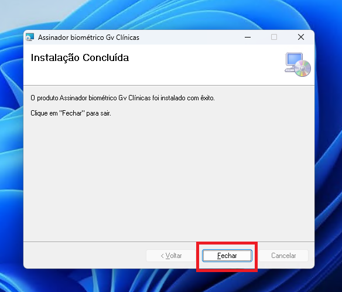Click the blue desktop wallpaper beside the dialog
Image resolution: width=342 pixels, height=292 pixels.
329,153
